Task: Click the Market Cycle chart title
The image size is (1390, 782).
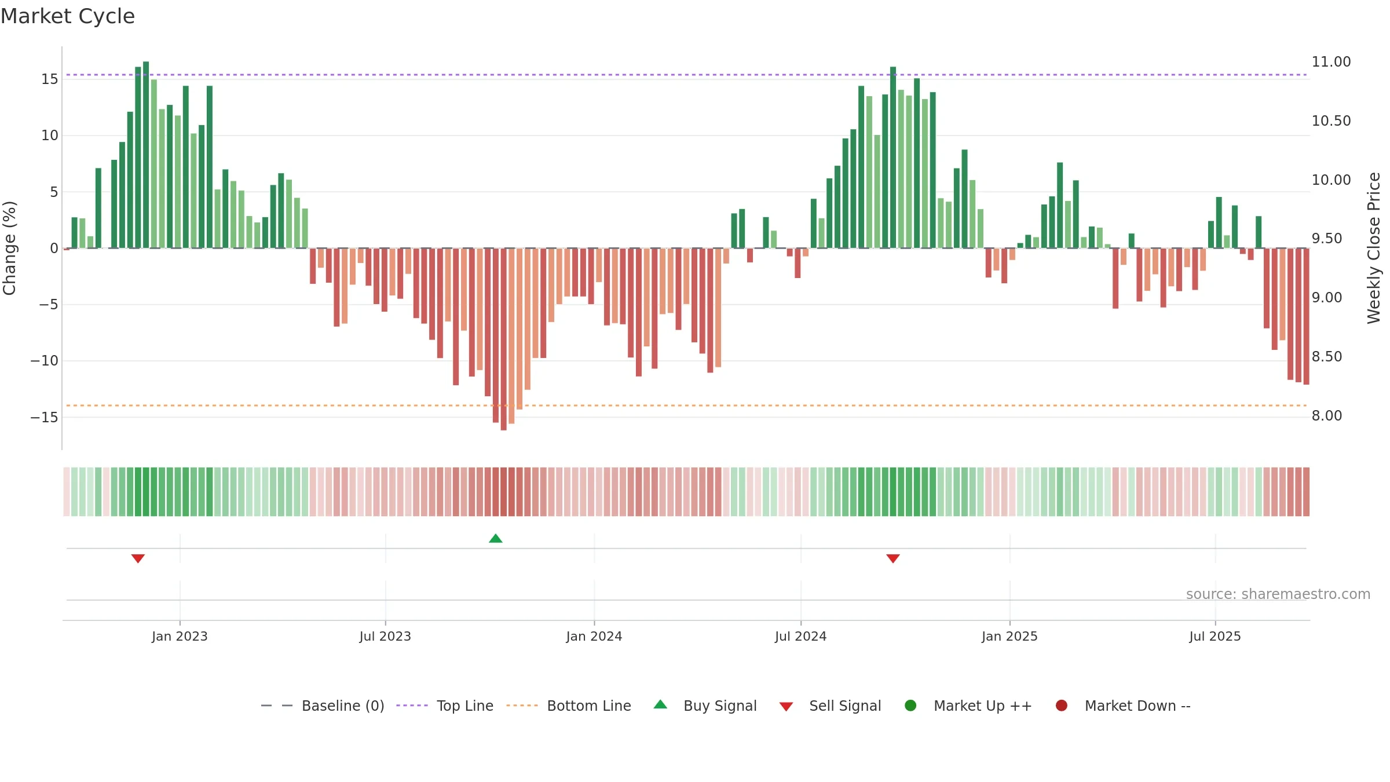Action: 68,16
